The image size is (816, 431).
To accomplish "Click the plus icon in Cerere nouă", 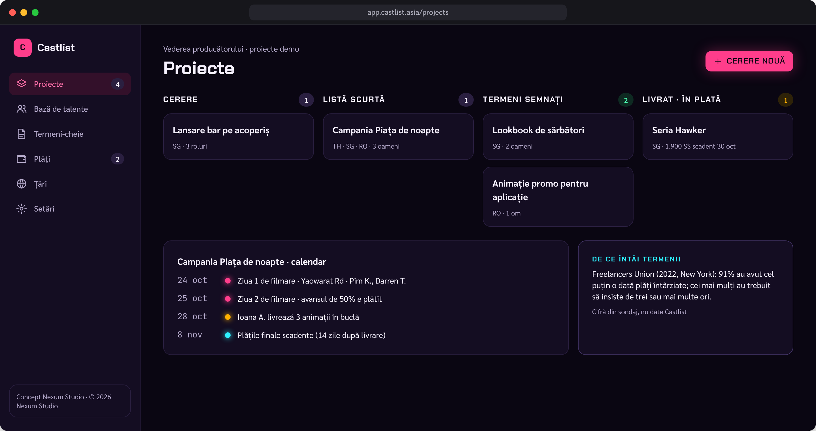I will 718,61.
